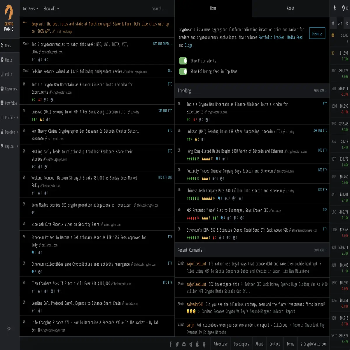This screenshot has width=350, height=350.
Task: Select the 7d price change tab
Action: click(347, 23)
